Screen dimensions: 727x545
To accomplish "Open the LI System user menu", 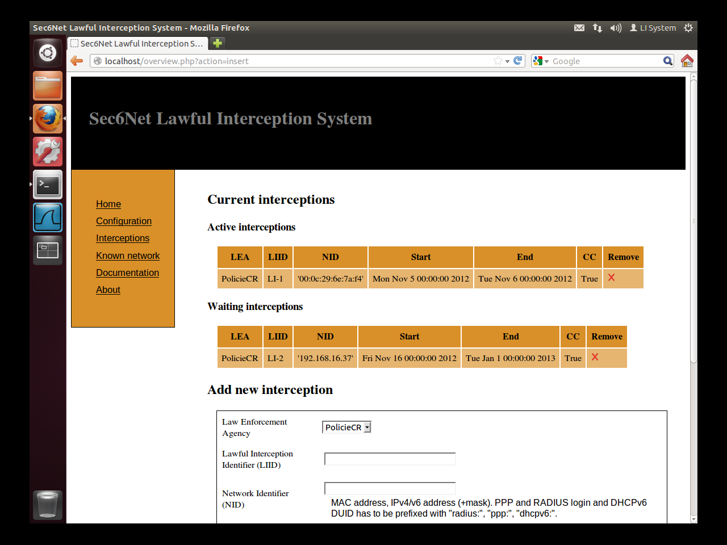I will (653, 28).
